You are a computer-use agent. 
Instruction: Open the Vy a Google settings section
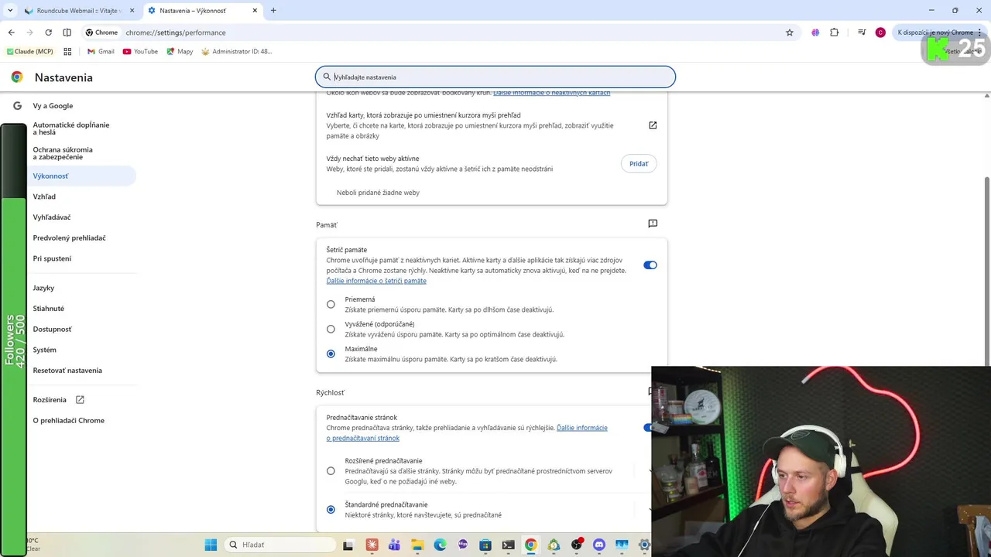53,106
